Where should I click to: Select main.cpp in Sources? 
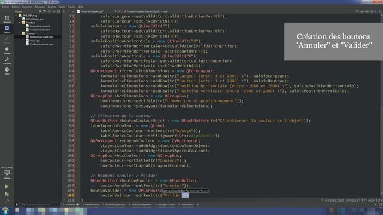pos(35,41)
